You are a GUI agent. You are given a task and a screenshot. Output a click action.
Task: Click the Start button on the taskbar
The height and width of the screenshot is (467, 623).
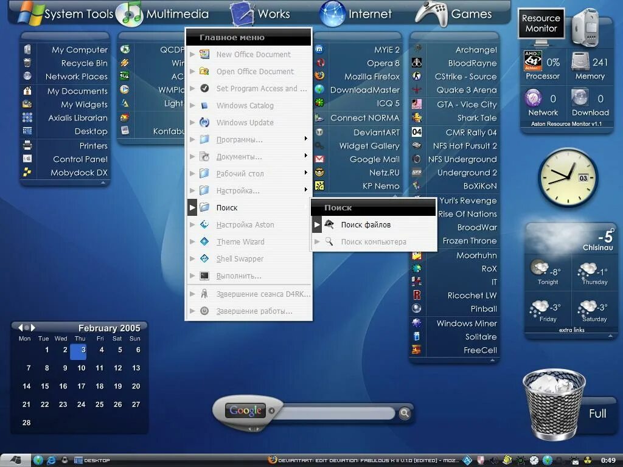(15, 460)
